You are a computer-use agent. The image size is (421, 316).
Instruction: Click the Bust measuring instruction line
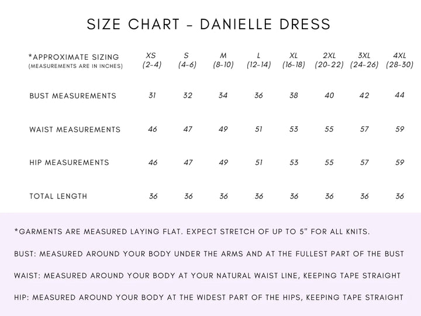(x=209, y=253)
